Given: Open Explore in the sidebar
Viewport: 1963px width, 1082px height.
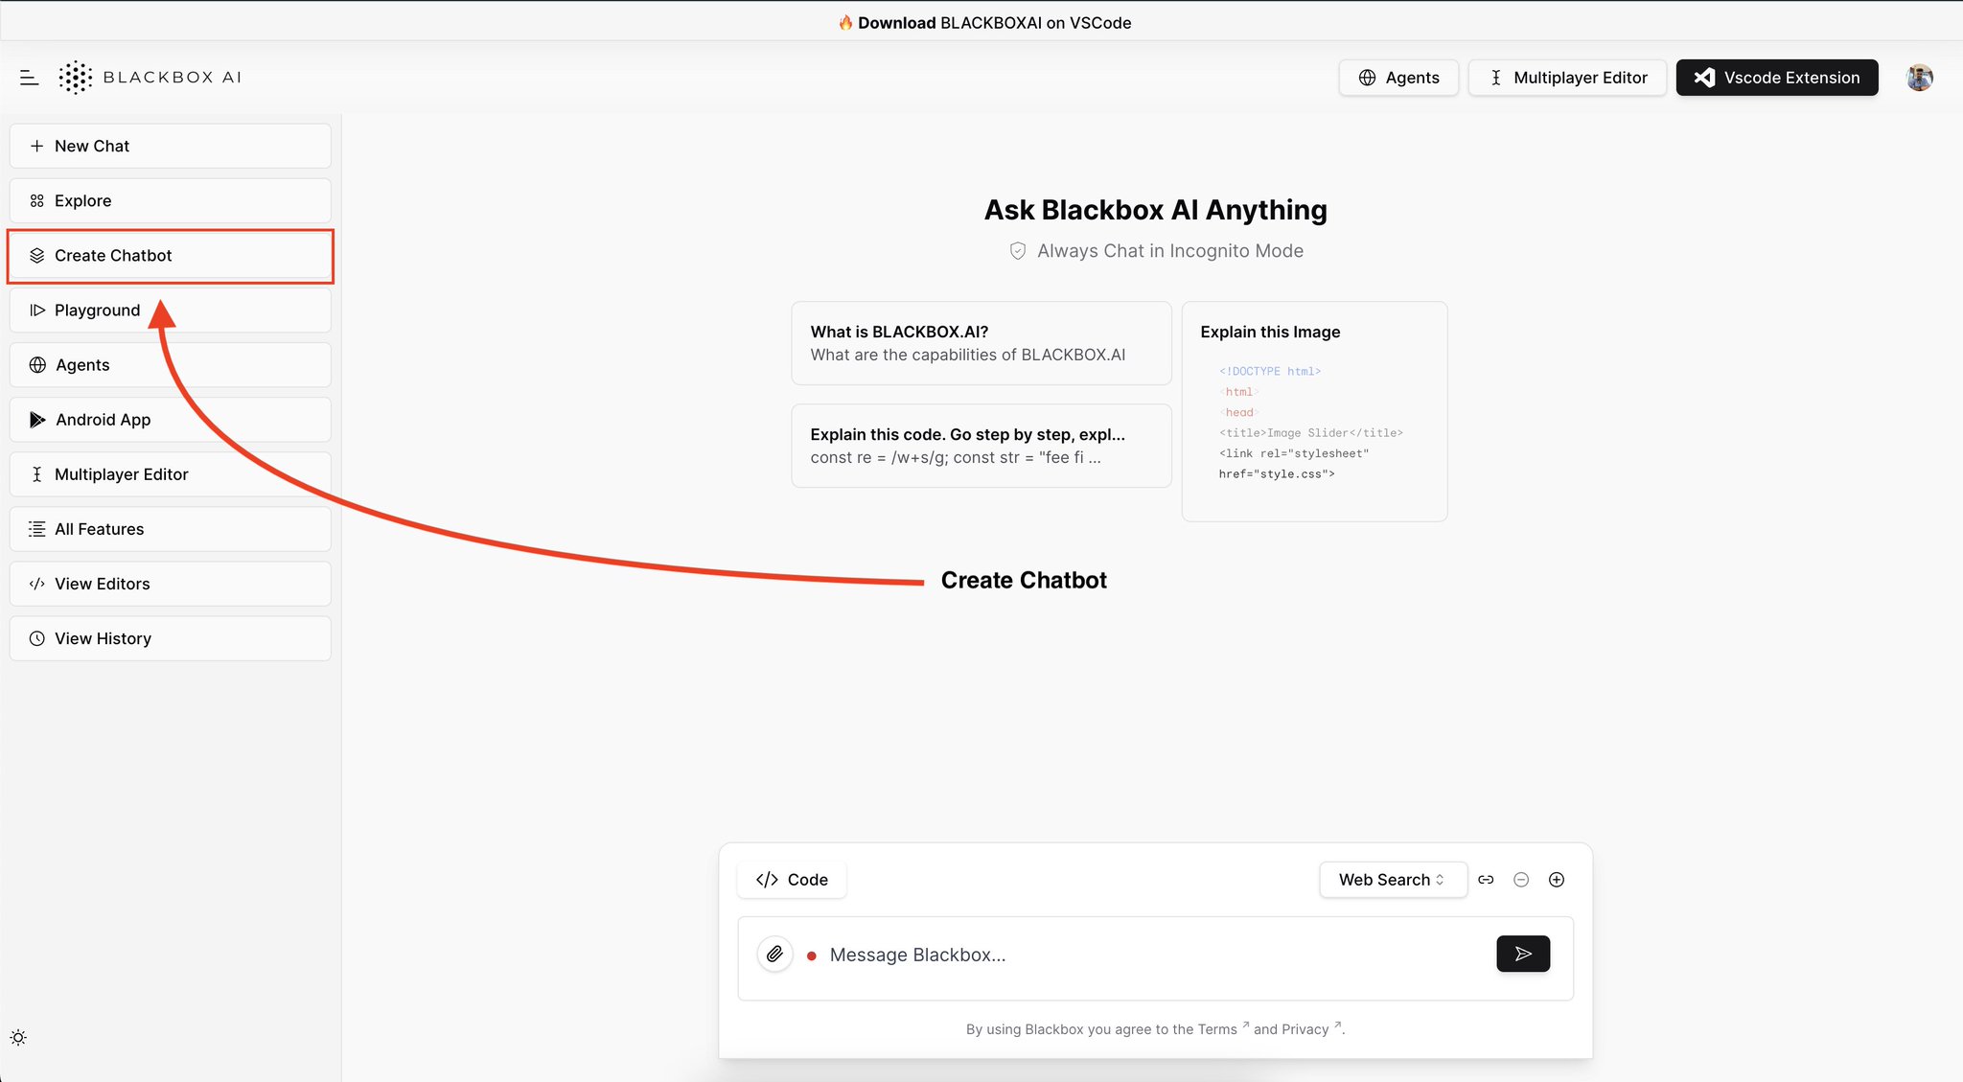Looking at the screenshot, I should 171,200.
